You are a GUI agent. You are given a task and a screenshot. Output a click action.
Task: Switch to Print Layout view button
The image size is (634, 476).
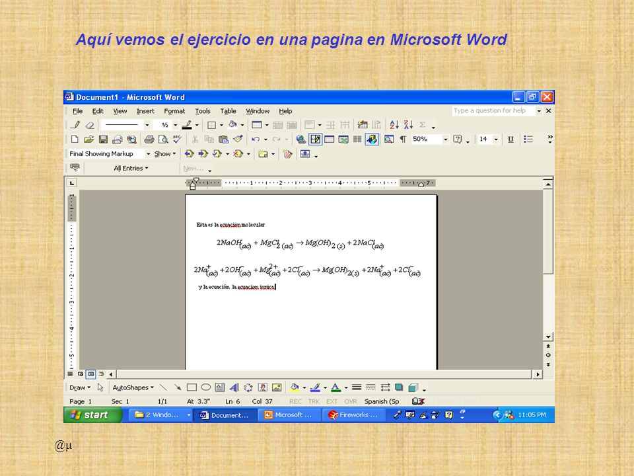pos(91,374)
